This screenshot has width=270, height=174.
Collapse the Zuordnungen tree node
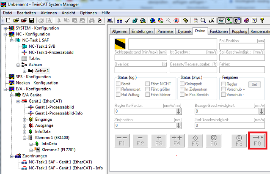pos(12,156)
